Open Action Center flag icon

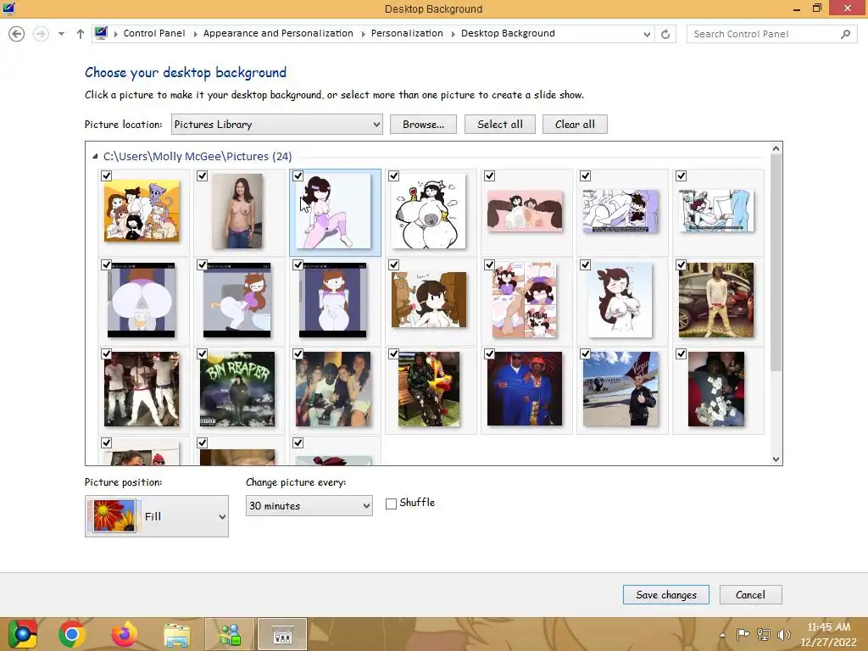point(743,635)
